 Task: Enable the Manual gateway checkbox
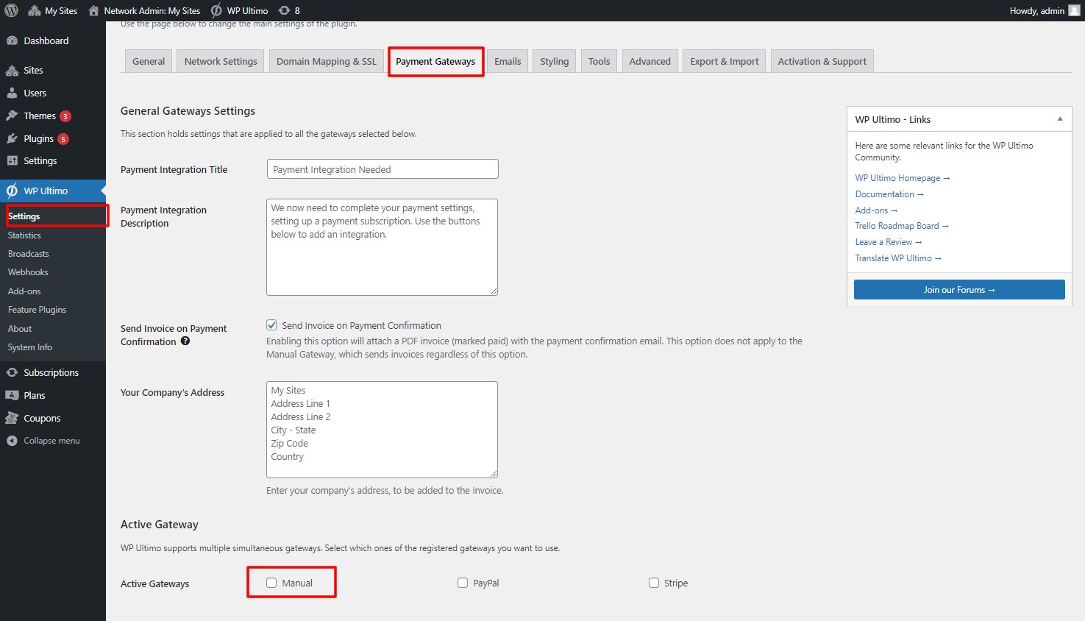click(x=271, y=583)
